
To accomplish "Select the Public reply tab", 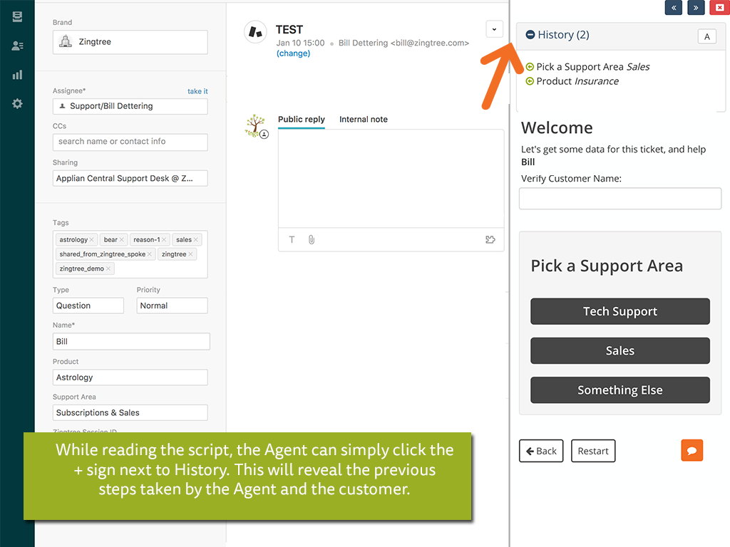I will point(301,120).
